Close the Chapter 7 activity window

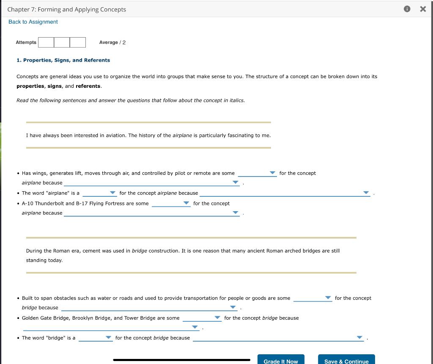coord(422,8)
